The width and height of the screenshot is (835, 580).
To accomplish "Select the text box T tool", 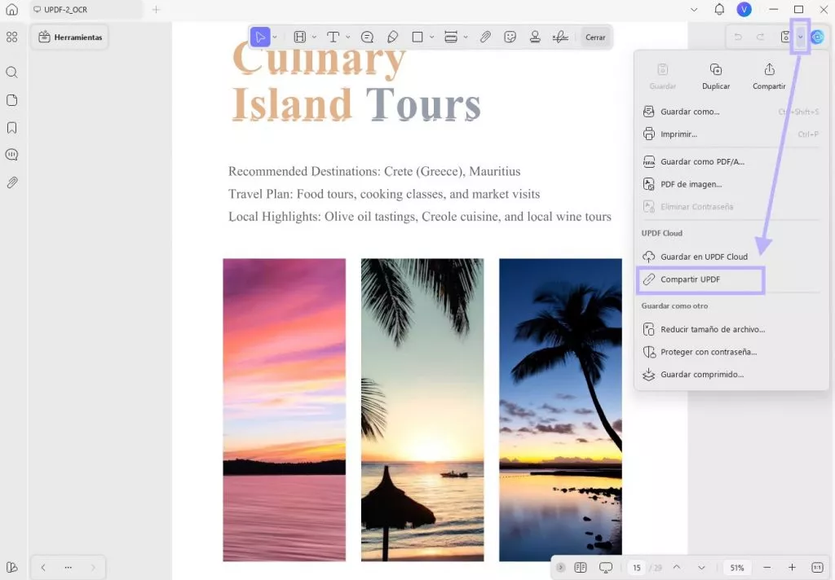I will click(x=333, y=37).
